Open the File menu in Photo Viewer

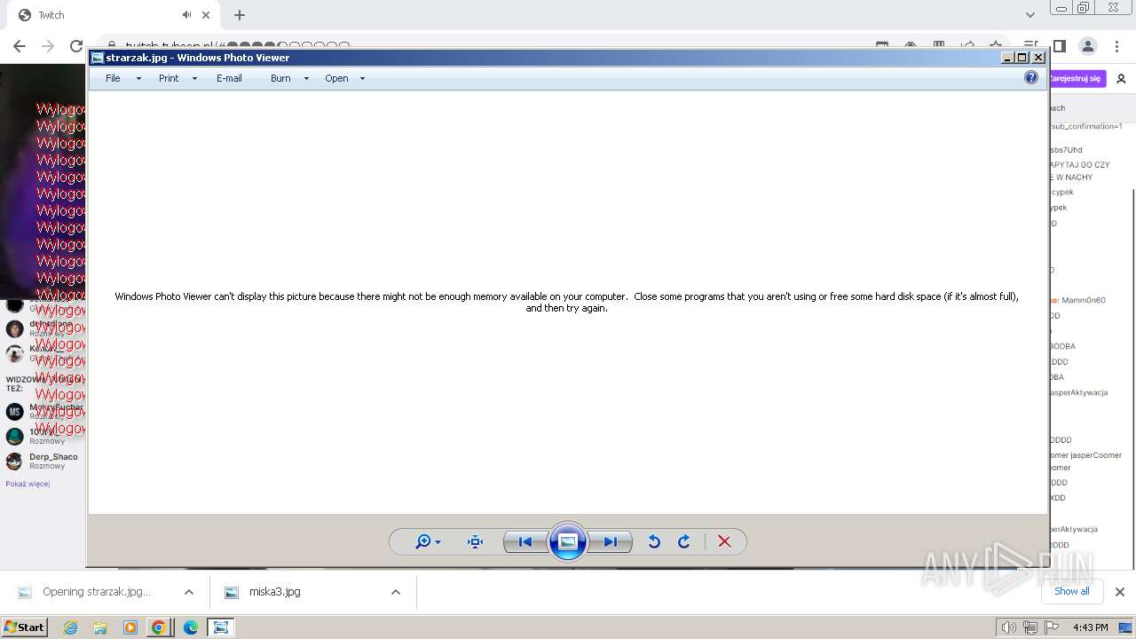point(113,78)
